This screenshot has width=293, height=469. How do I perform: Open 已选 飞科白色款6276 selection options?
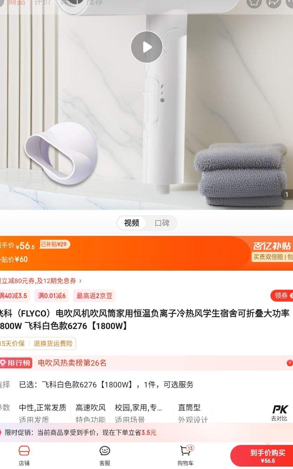tap(106, 385)
